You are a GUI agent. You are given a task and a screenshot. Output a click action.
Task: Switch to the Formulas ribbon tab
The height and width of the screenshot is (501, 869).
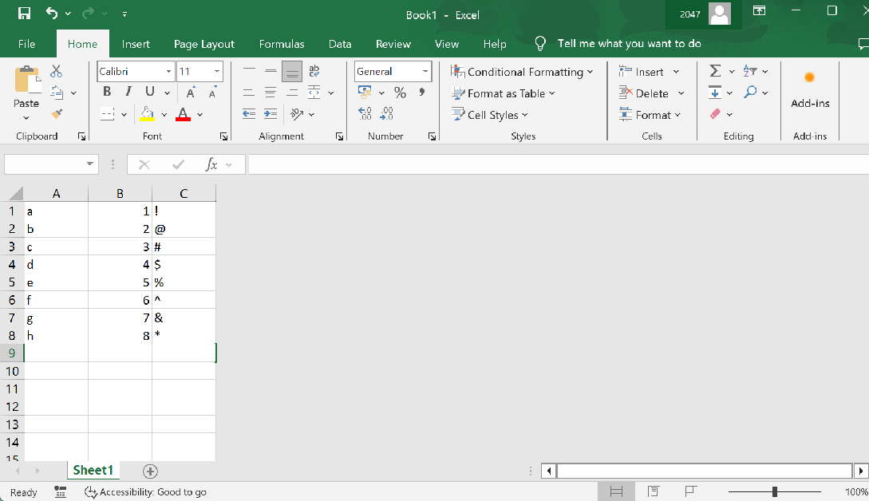click(x=281, y=44)
